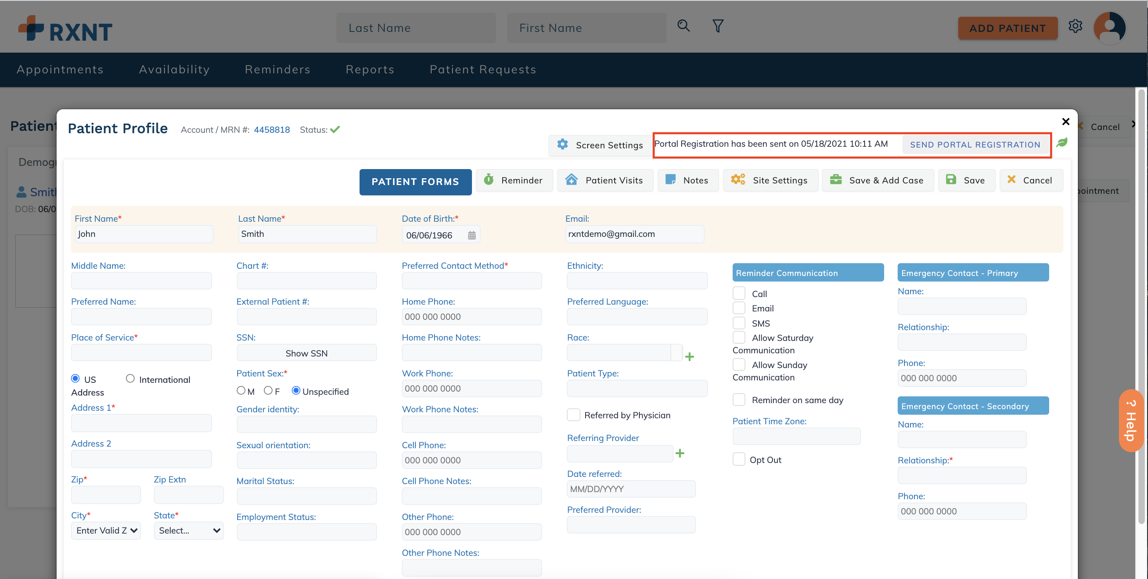
Task: Go to Reports tab
Action: (370, 69)
